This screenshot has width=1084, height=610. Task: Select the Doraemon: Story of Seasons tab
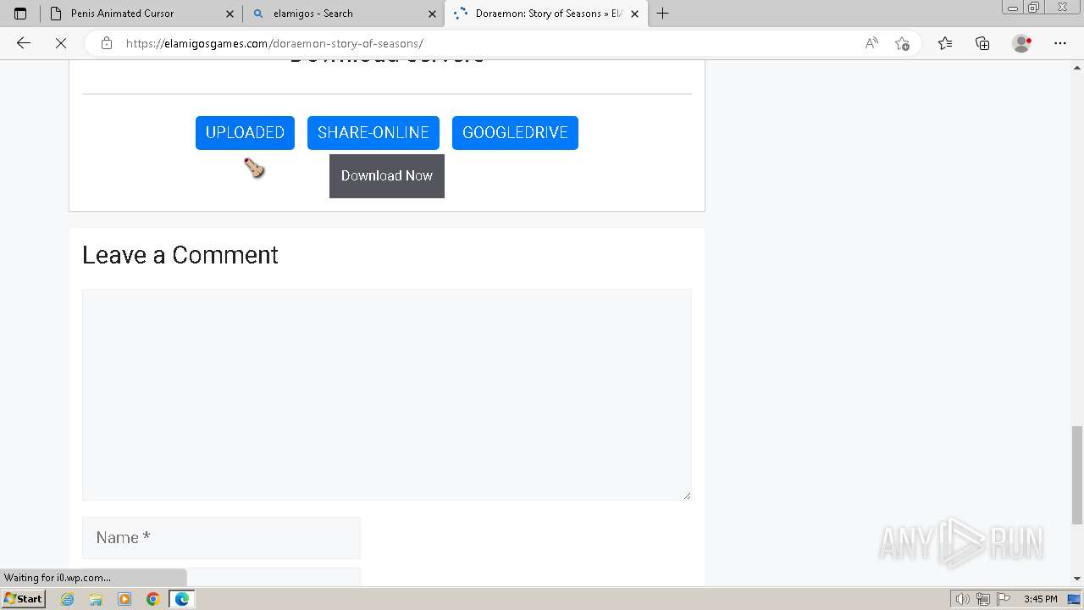coord(547,14)
